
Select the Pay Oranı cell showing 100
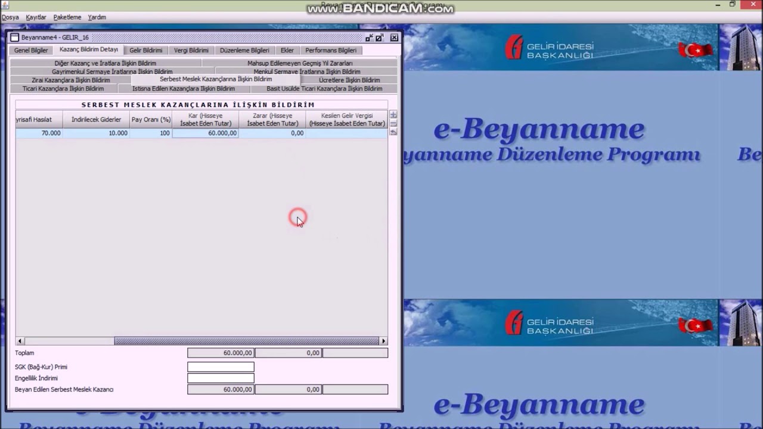pyautogui.click(x=151, y=133)
